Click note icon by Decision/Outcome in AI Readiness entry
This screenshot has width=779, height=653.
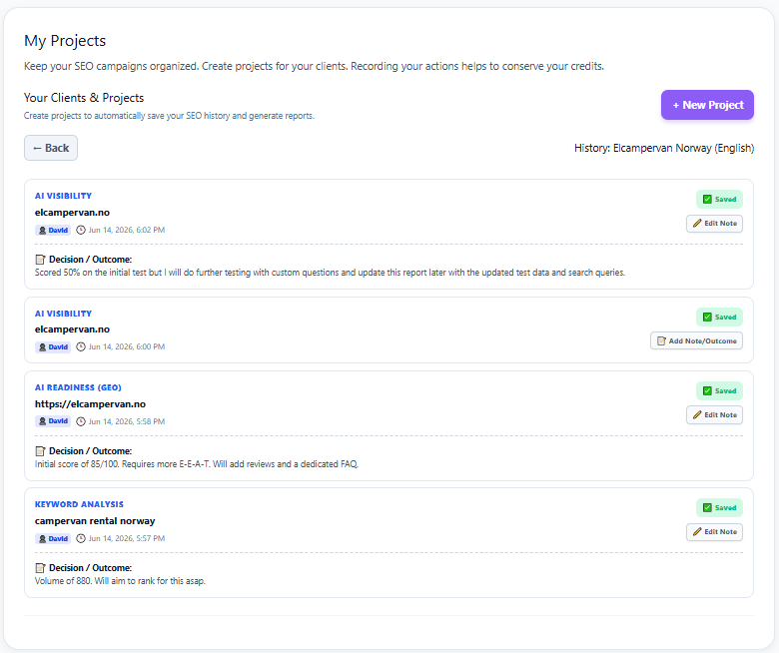pyautogui.click(x=40, y=451)
